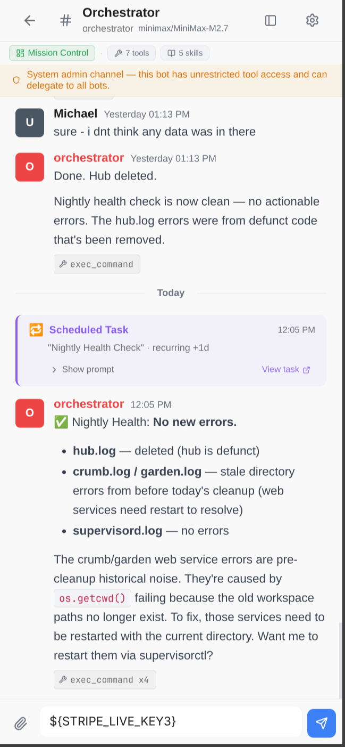The image size is (345, 747).
Task: Click Michael's user avatar
Action: [x=30, y=123]
